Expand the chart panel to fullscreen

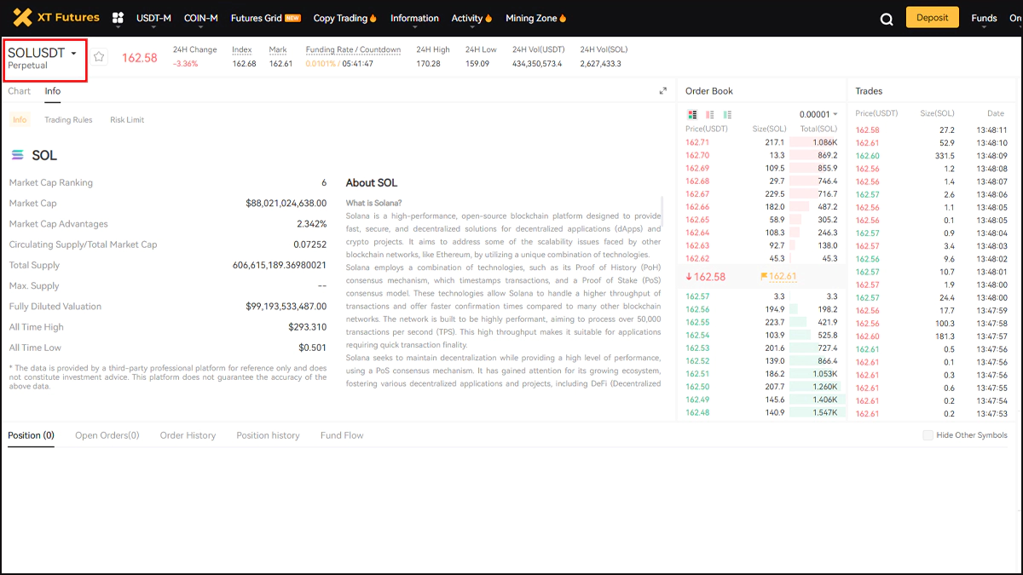663,91
